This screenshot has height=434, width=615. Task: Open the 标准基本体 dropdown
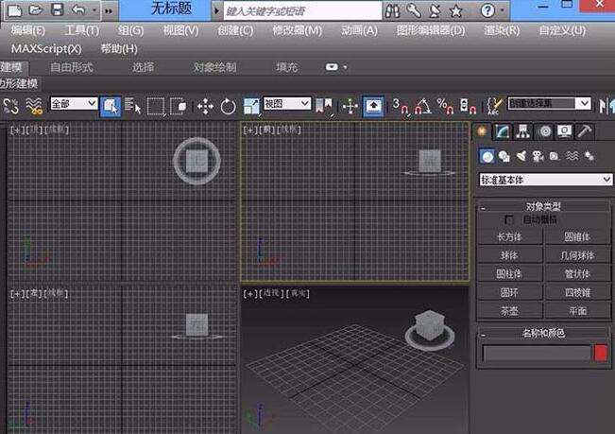click(x=546, y=180)
